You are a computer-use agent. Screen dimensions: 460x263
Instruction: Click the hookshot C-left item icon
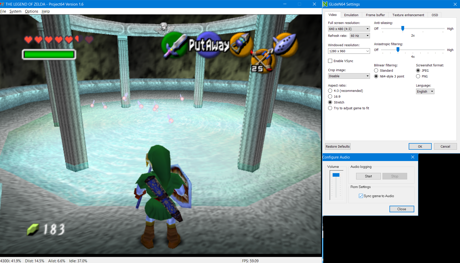[x=241, y=45]
